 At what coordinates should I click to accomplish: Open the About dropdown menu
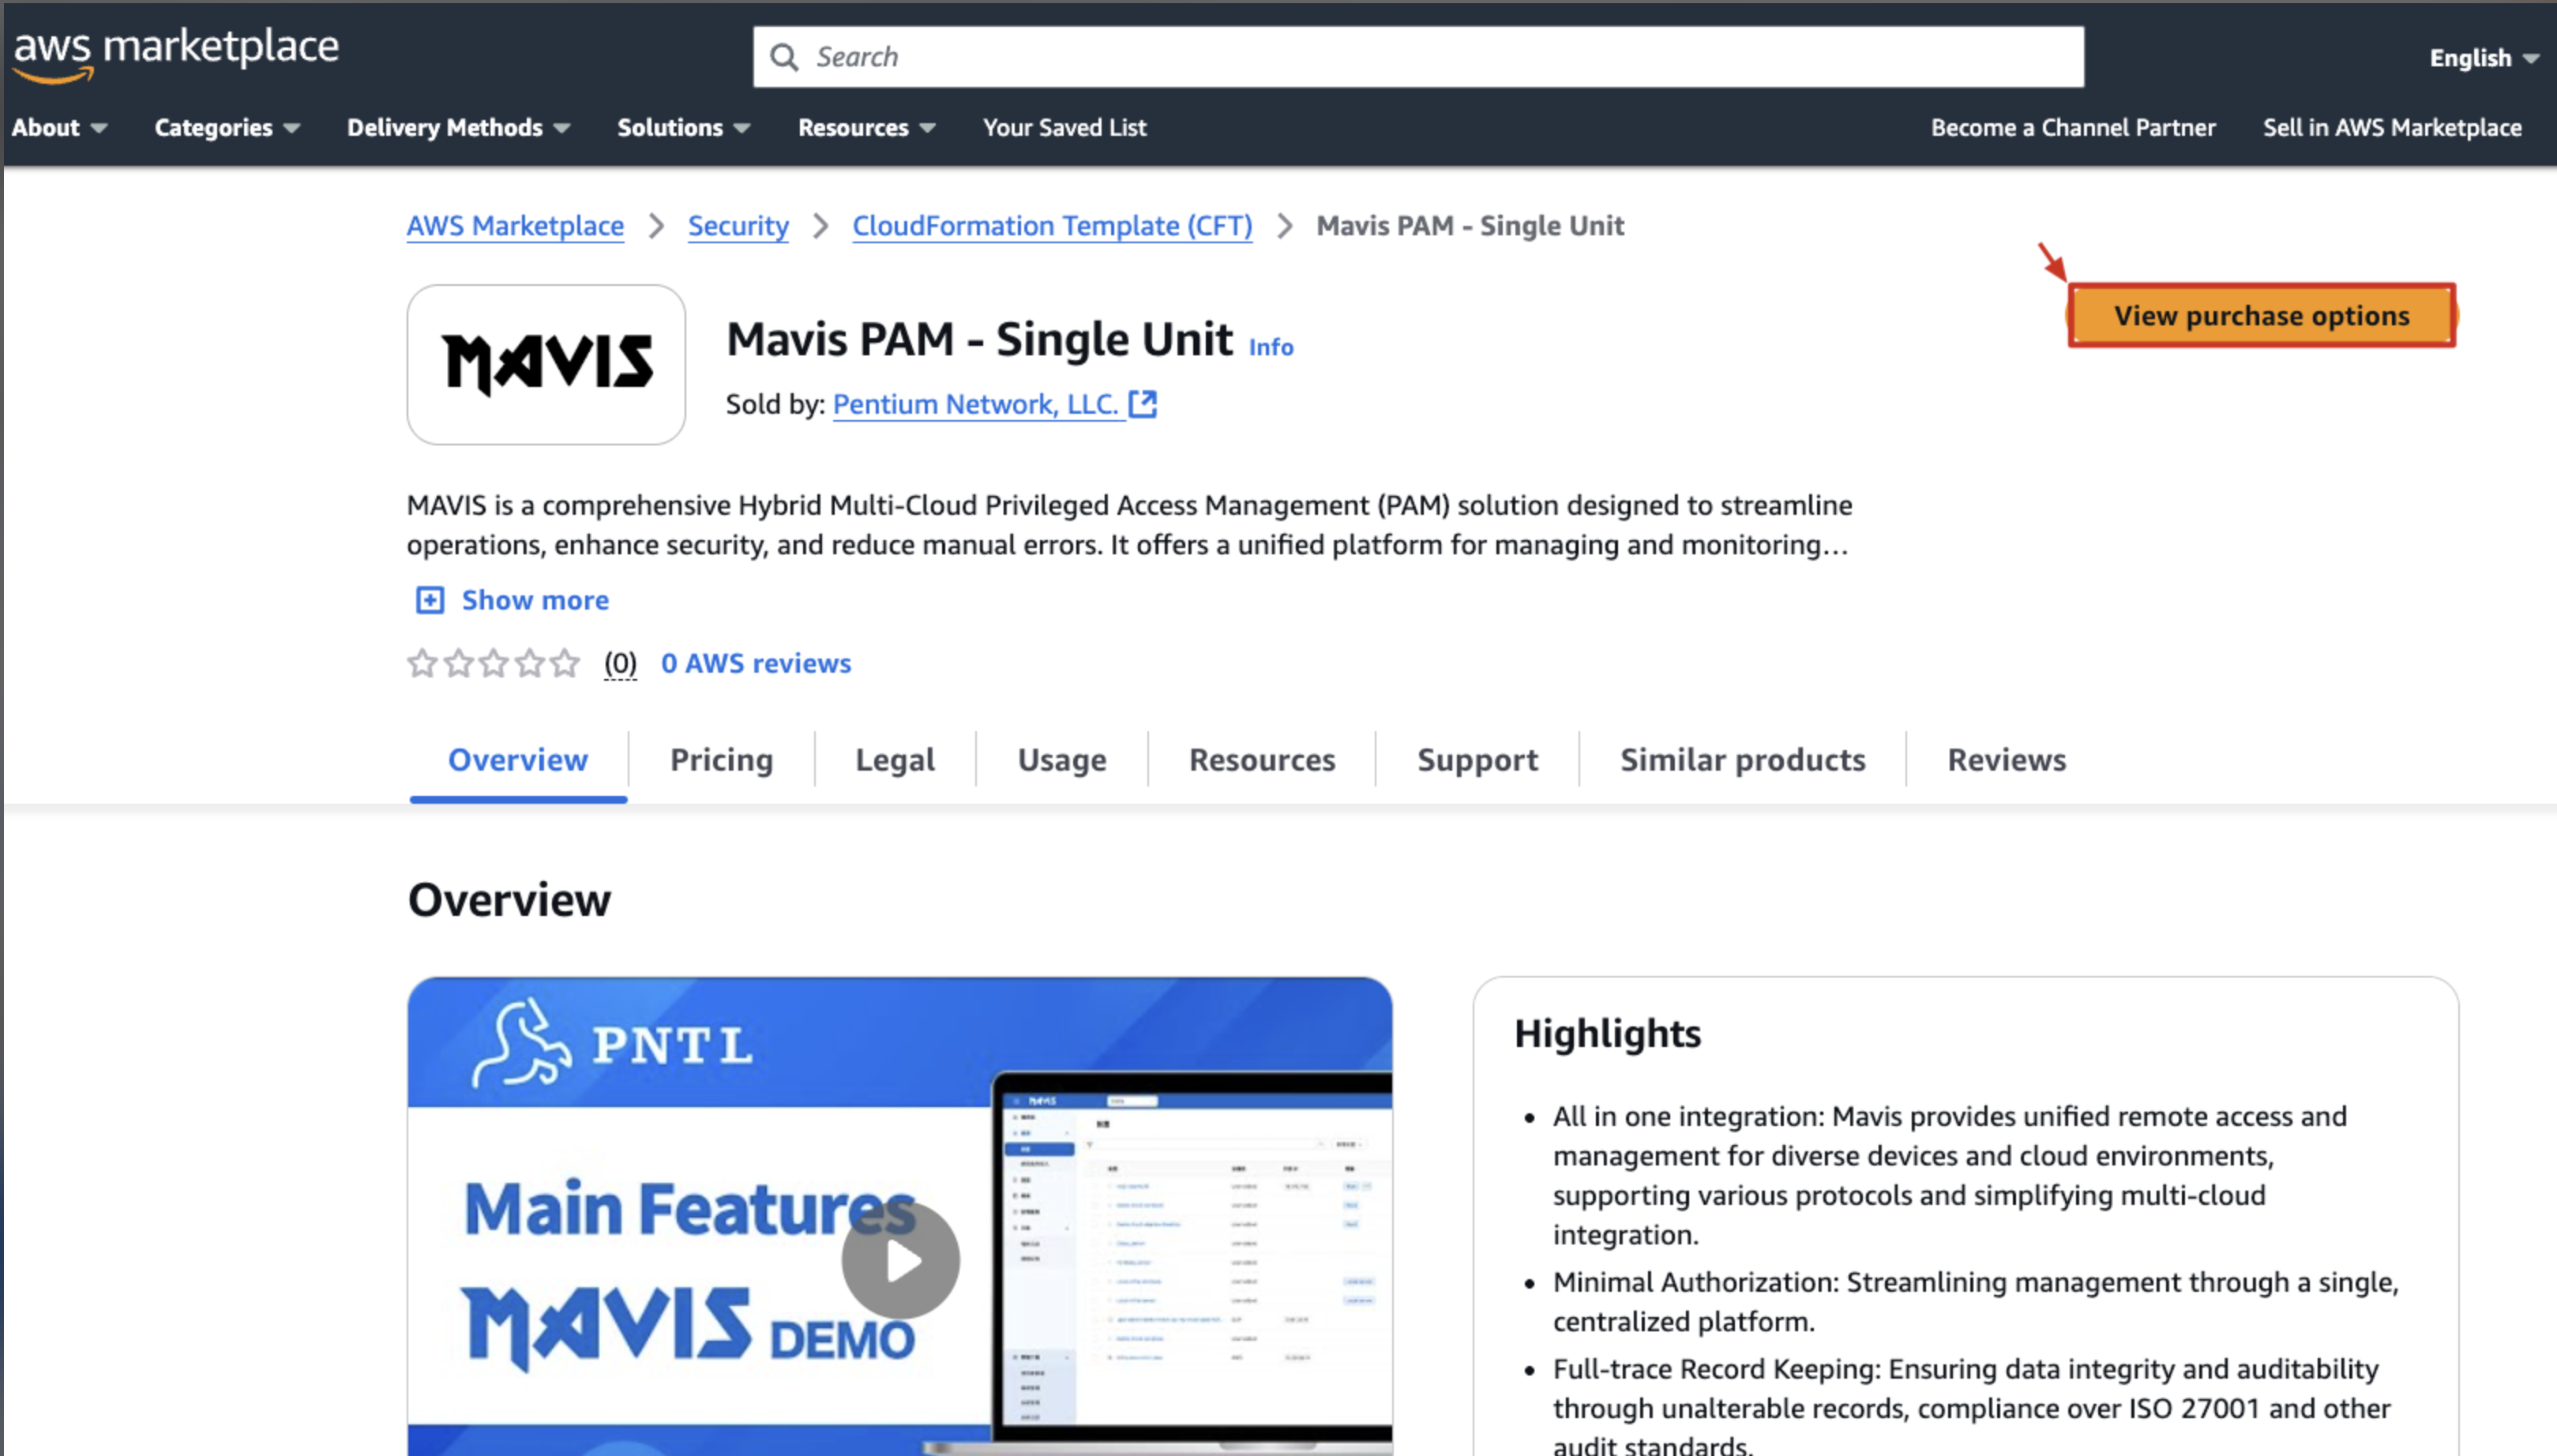coord(59,128)
